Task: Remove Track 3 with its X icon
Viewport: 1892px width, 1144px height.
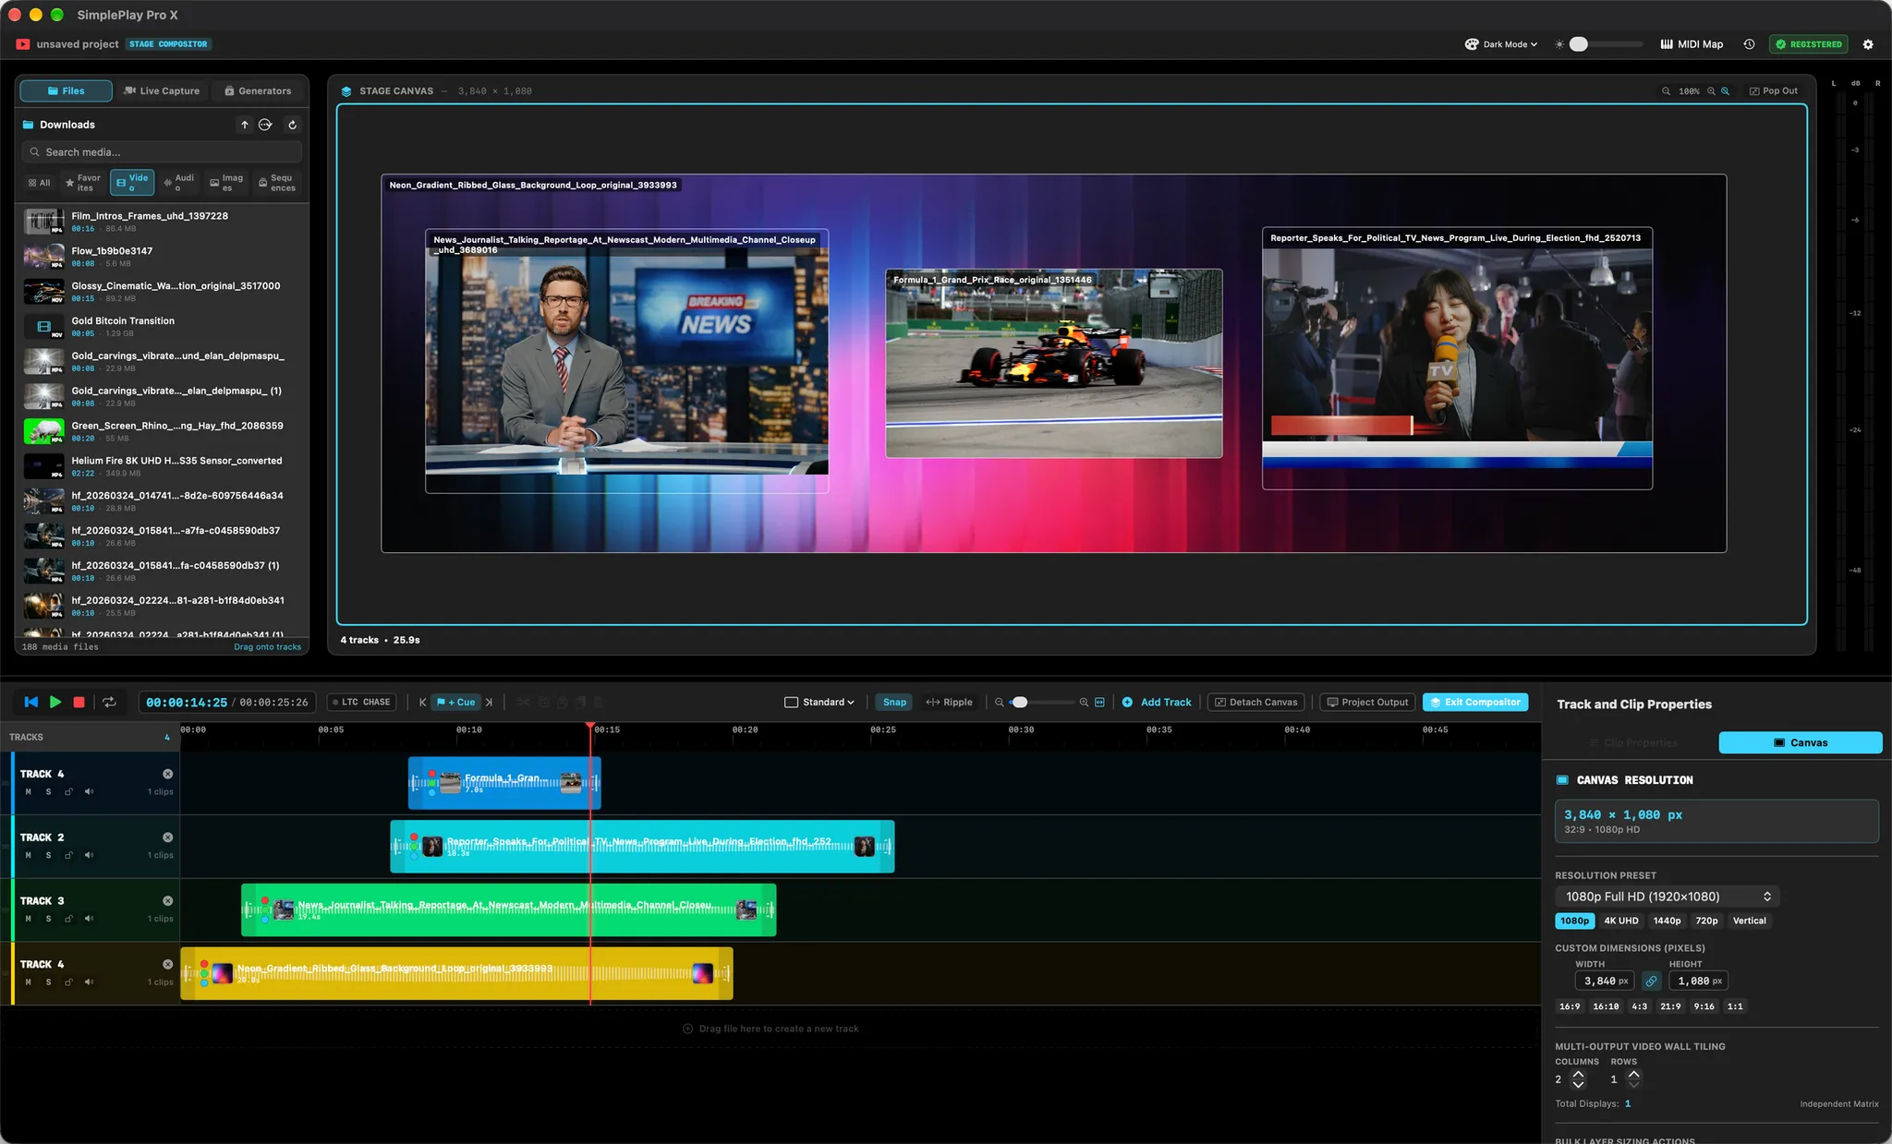Action: (167, 900)
